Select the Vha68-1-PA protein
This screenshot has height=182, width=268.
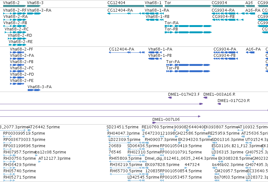(x=155, y=52)
